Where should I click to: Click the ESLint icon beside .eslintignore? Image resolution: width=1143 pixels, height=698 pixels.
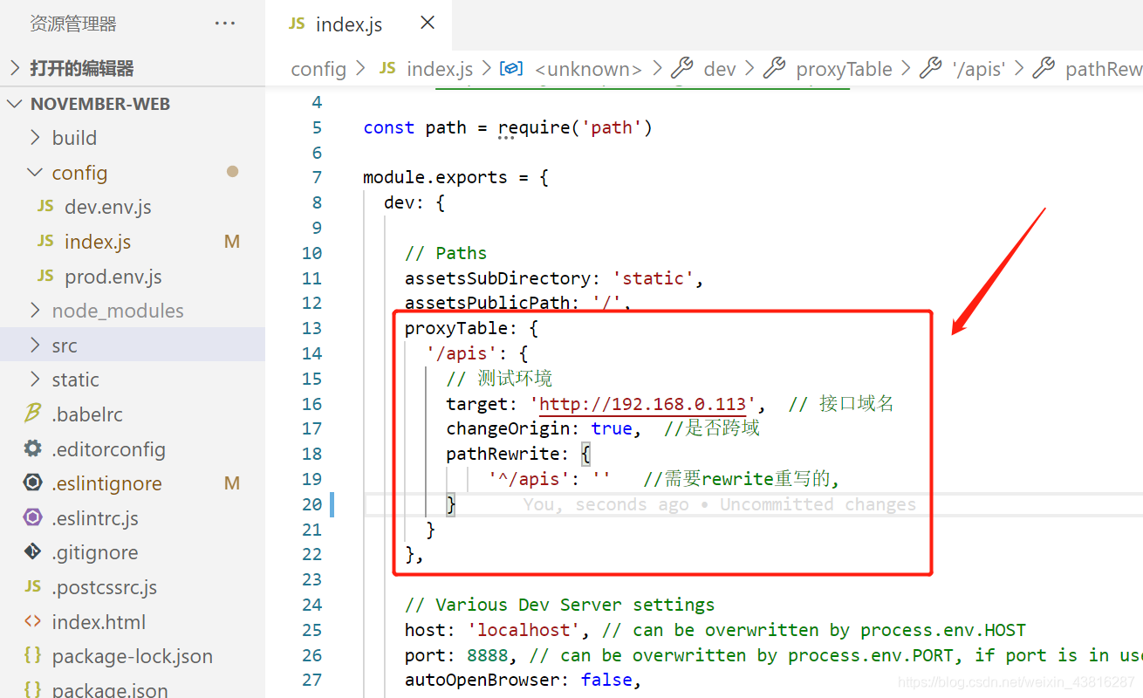33,482
